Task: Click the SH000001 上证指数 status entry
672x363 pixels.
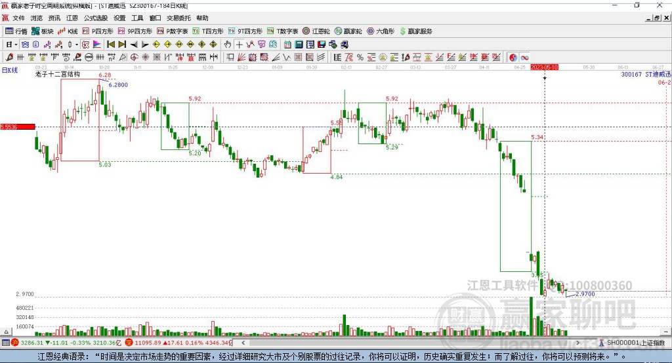Action: point(632,343)
